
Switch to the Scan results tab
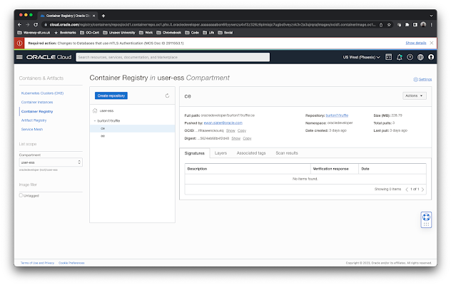[x=287, y=153]
